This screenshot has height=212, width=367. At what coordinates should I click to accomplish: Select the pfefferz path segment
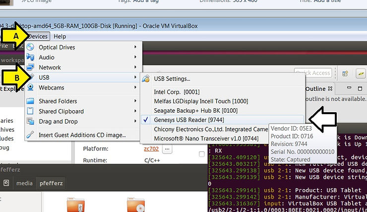pyautogui.click(x=52, y=183)
